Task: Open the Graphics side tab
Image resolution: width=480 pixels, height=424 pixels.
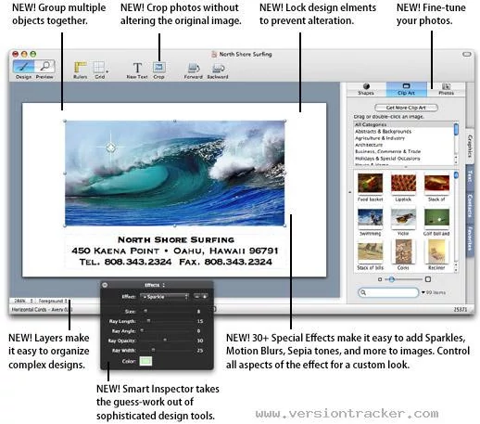Action: pos(470,146)
